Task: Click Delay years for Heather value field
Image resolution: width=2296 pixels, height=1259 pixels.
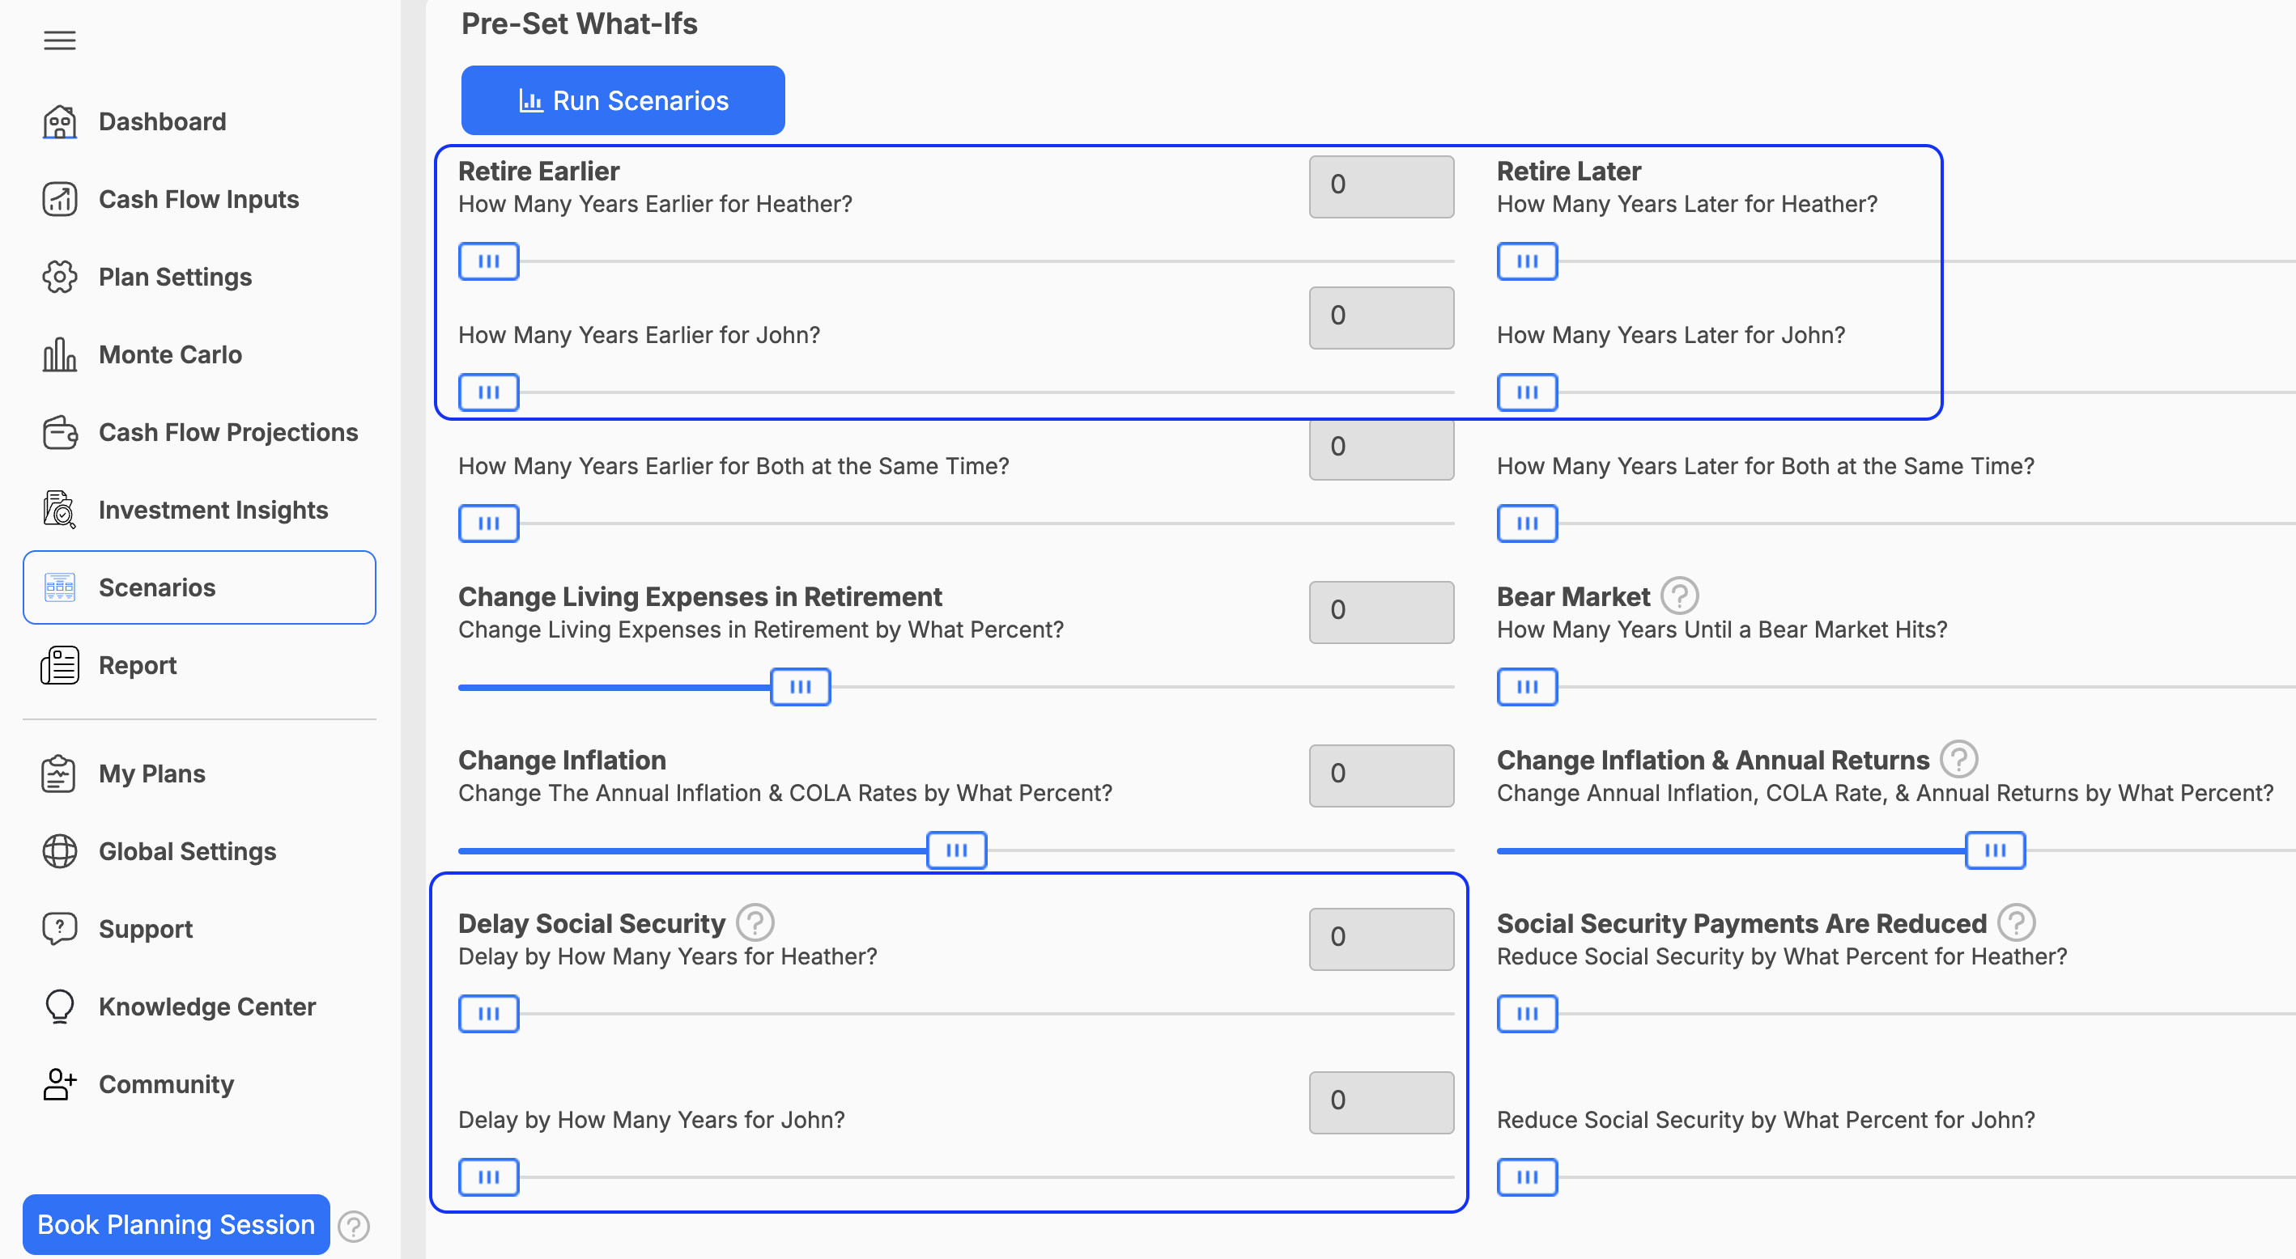Action: [1381, 939]
